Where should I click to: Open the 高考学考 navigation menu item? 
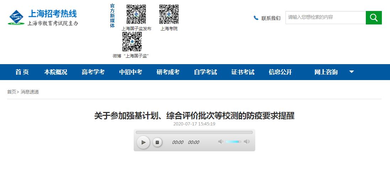pyautogui.click(x=93, y=72)
